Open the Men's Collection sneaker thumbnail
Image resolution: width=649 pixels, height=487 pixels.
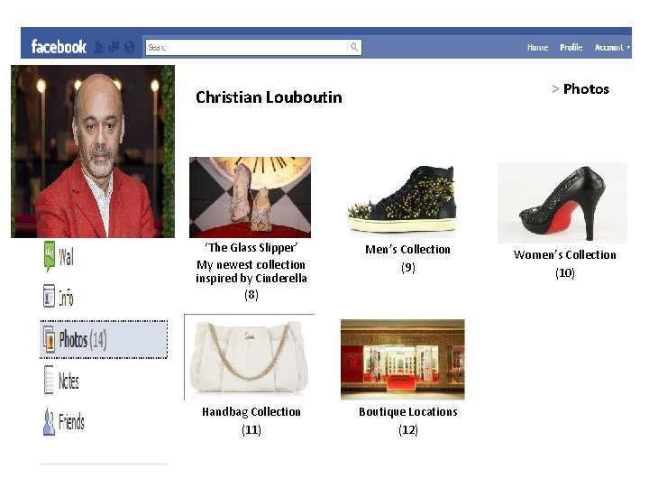(x=401, y=200)
